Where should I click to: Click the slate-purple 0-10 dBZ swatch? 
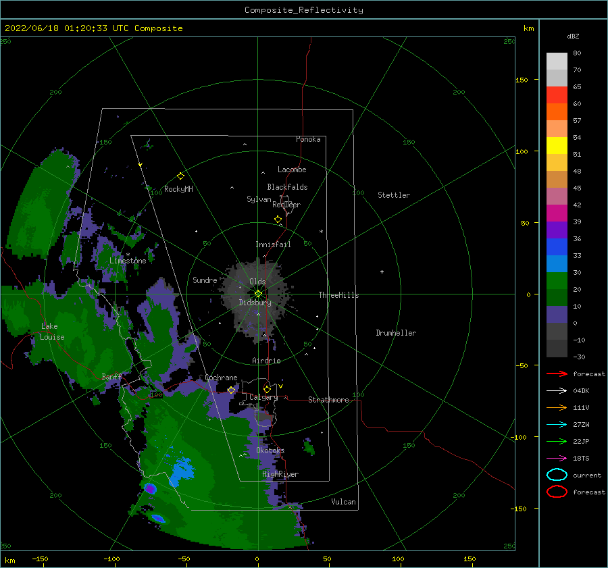(557, 315)
